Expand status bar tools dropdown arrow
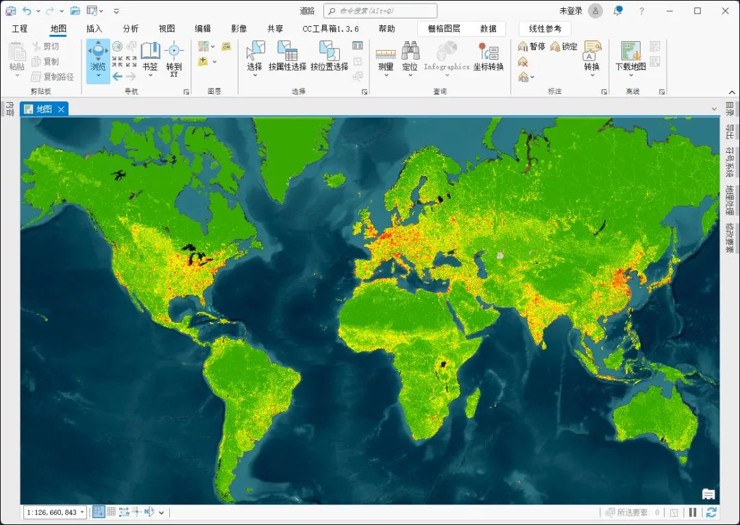This screenshot has height=525, width=740. coord(162,512)
